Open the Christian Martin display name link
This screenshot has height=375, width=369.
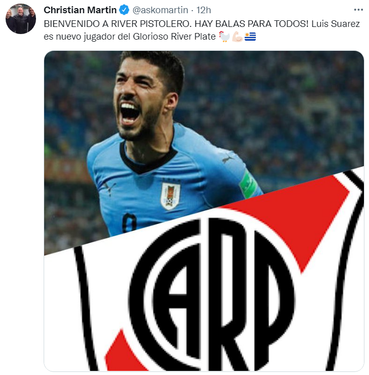pyautogui.click(x=80, y=10)
